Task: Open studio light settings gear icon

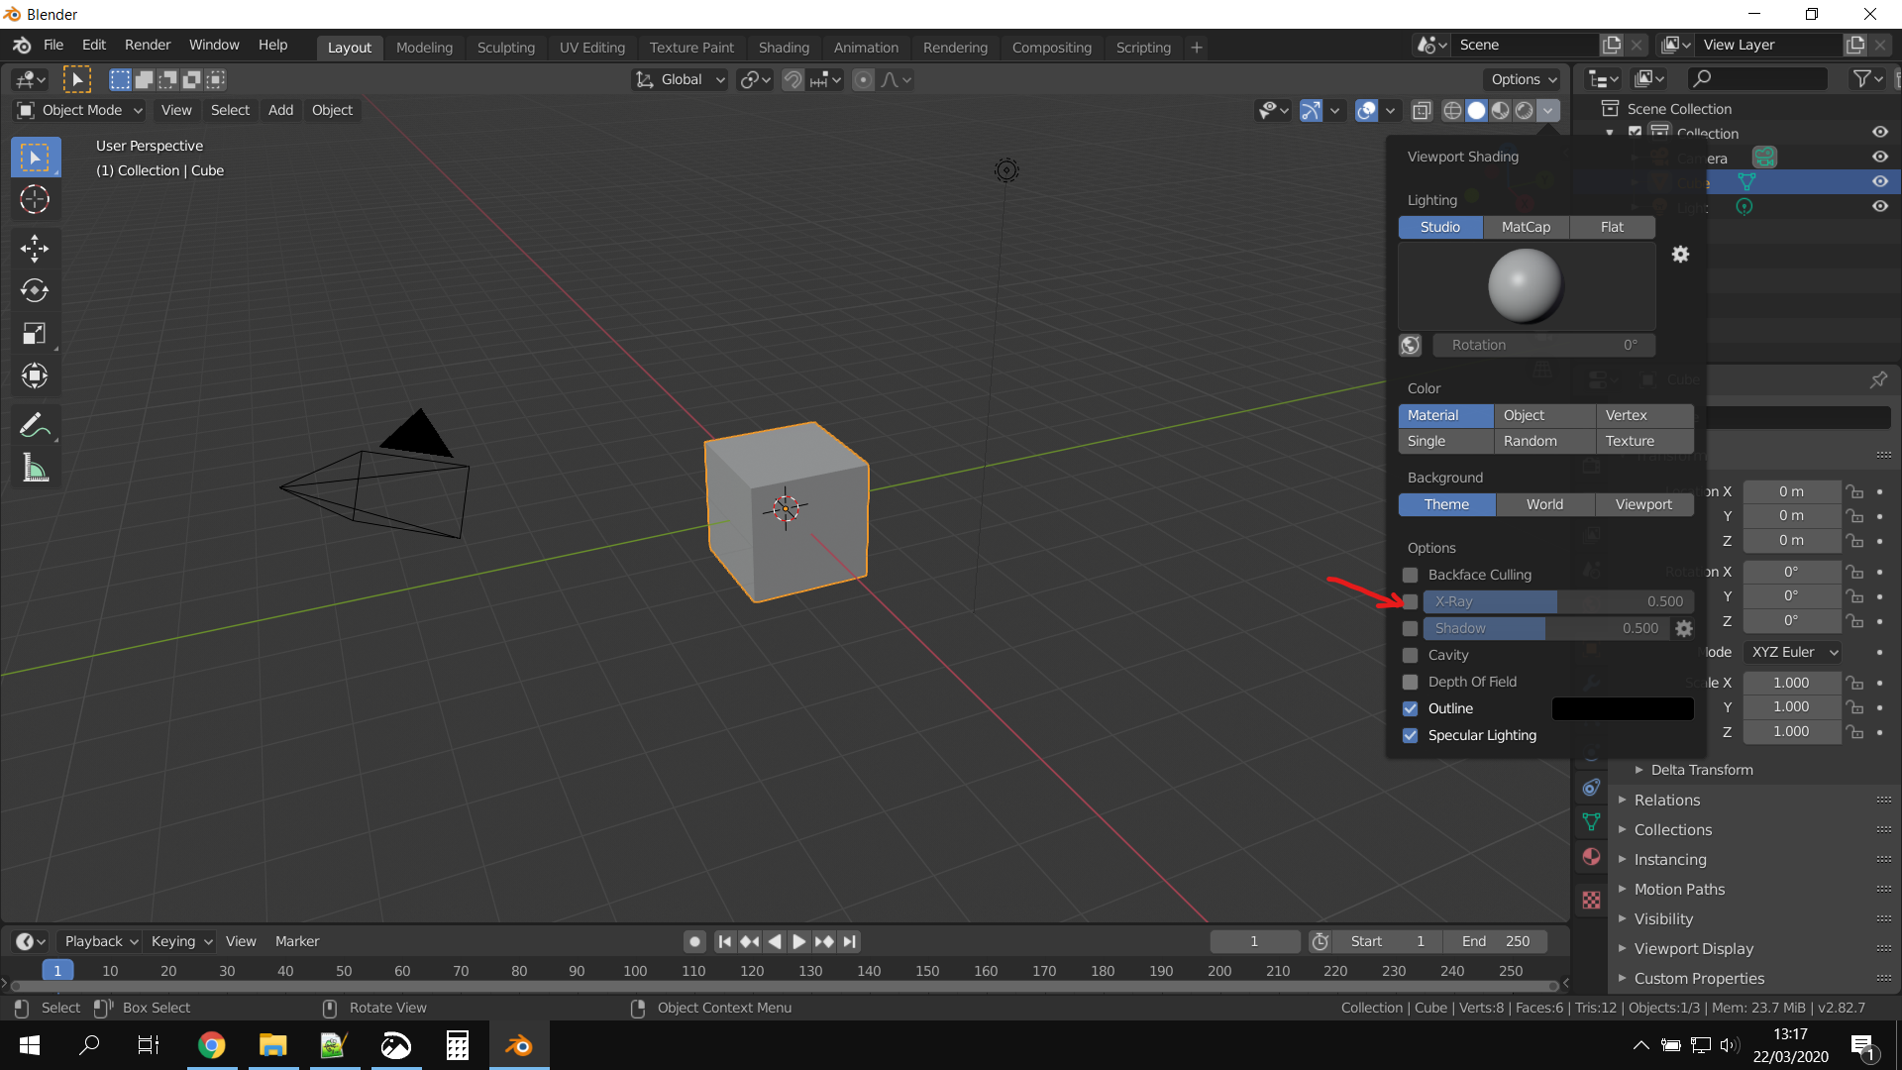Action: [1680, 255]
